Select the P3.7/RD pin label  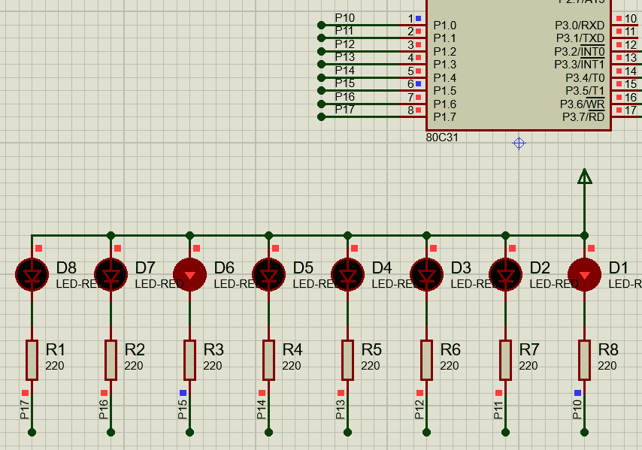pyautogui.click(x=583, y=116)
